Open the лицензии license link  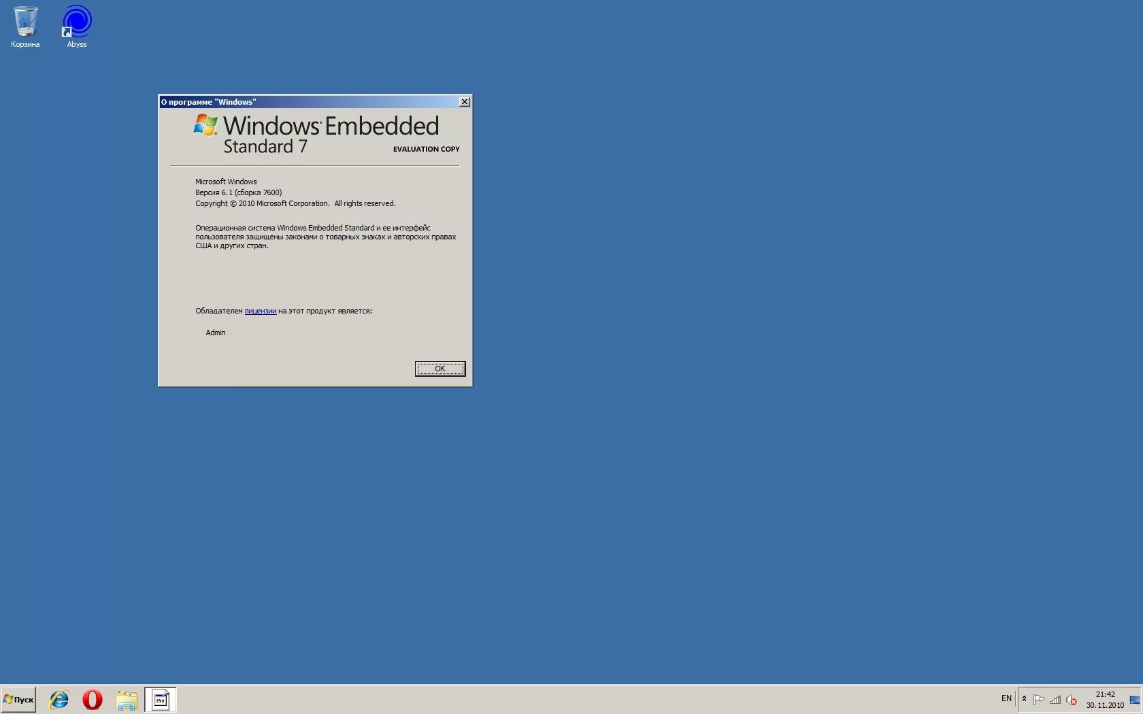[x=261, y=311]
